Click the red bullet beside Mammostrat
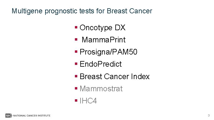The height and width of the screenshot is (120, 214). click(x=76, y=88)
